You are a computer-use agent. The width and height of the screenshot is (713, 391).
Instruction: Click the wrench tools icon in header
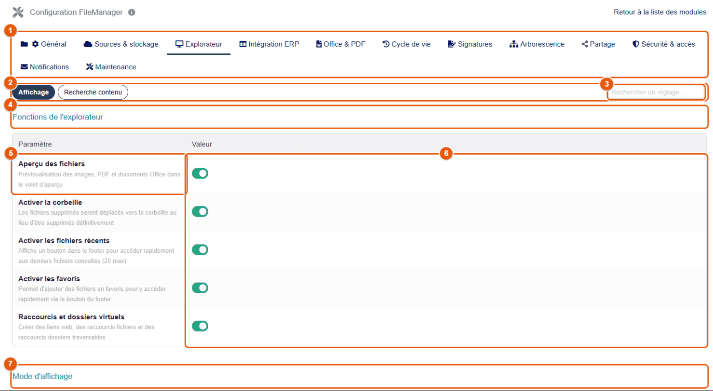coord(18,12)
